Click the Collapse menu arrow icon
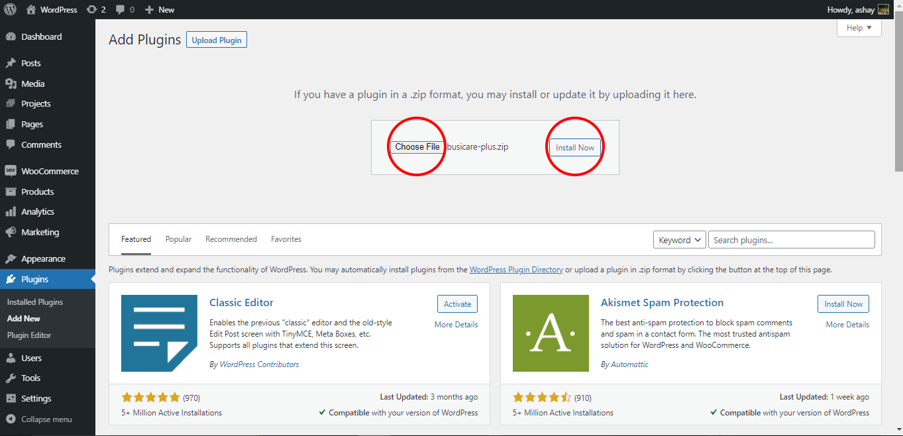The image size is (903, 436). tap(11, 419)
